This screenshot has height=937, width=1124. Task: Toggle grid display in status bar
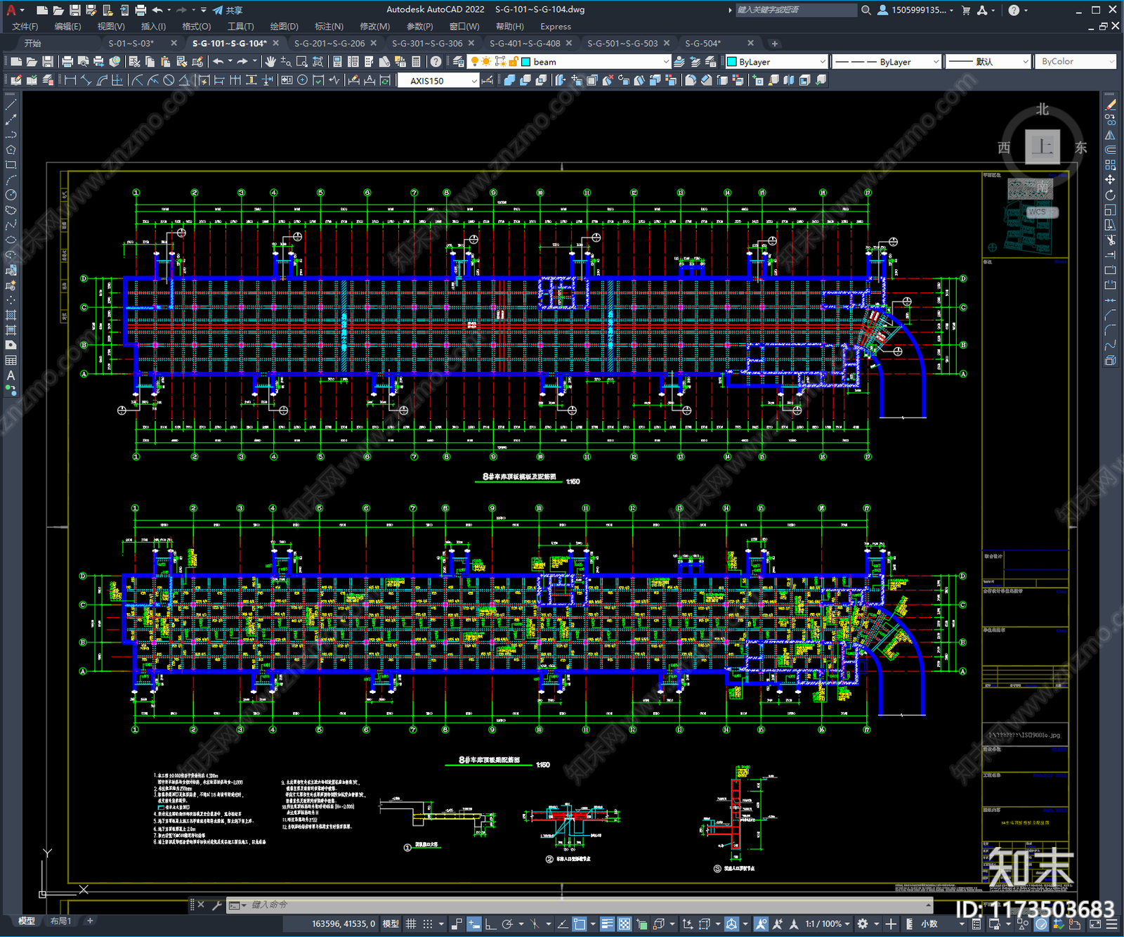click(x=411, y=924)
